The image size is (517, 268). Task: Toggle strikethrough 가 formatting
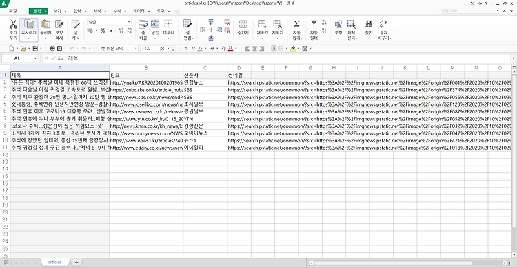pos(212,48)
